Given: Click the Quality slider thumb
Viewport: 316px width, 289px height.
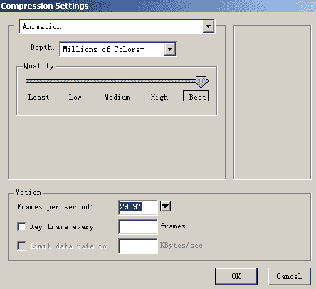Looking at the screenshot, I should click(201, 82).
